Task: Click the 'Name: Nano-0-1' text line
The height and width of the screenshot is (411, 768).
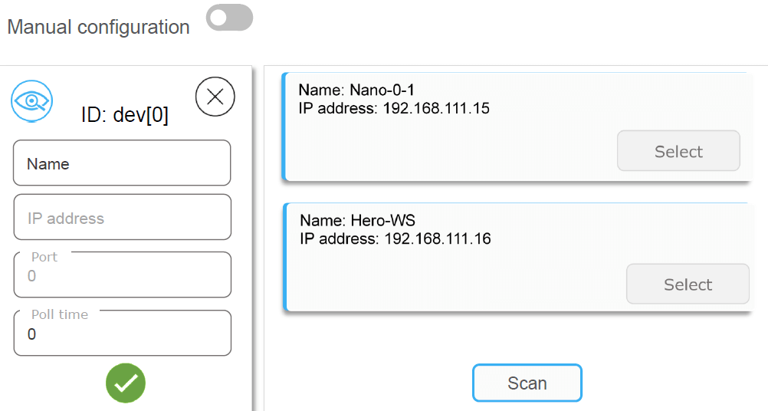Action: 356,90
